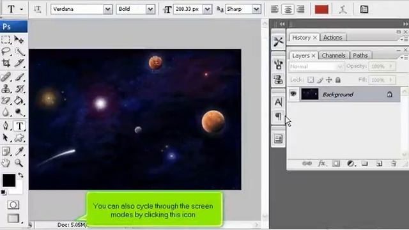The image size is (409, 230).
Task: Switch to the Paths tab
Action: coord(360,56)
